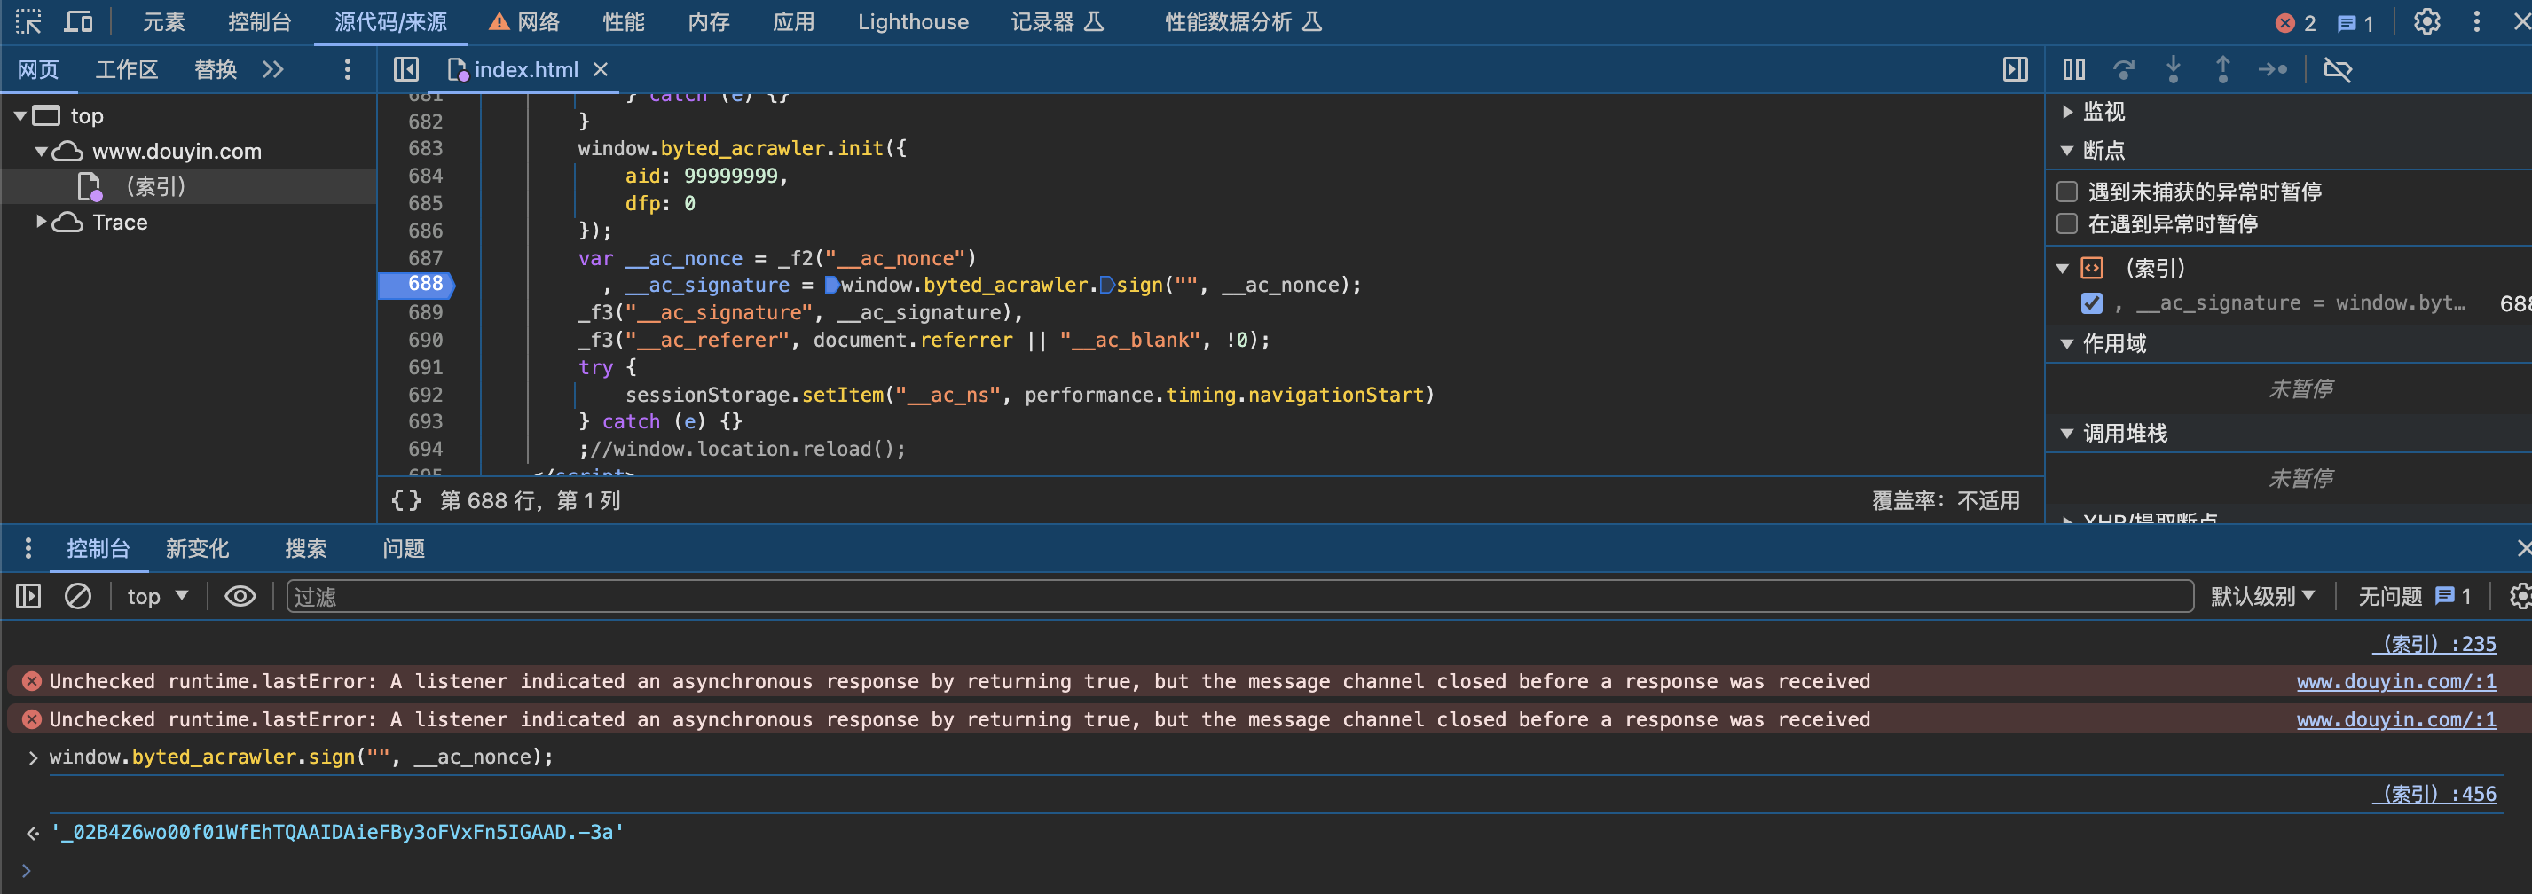Click the step over next function call icon
The height and width of the screenshot is (894, 2532).
click(2125, 70)
